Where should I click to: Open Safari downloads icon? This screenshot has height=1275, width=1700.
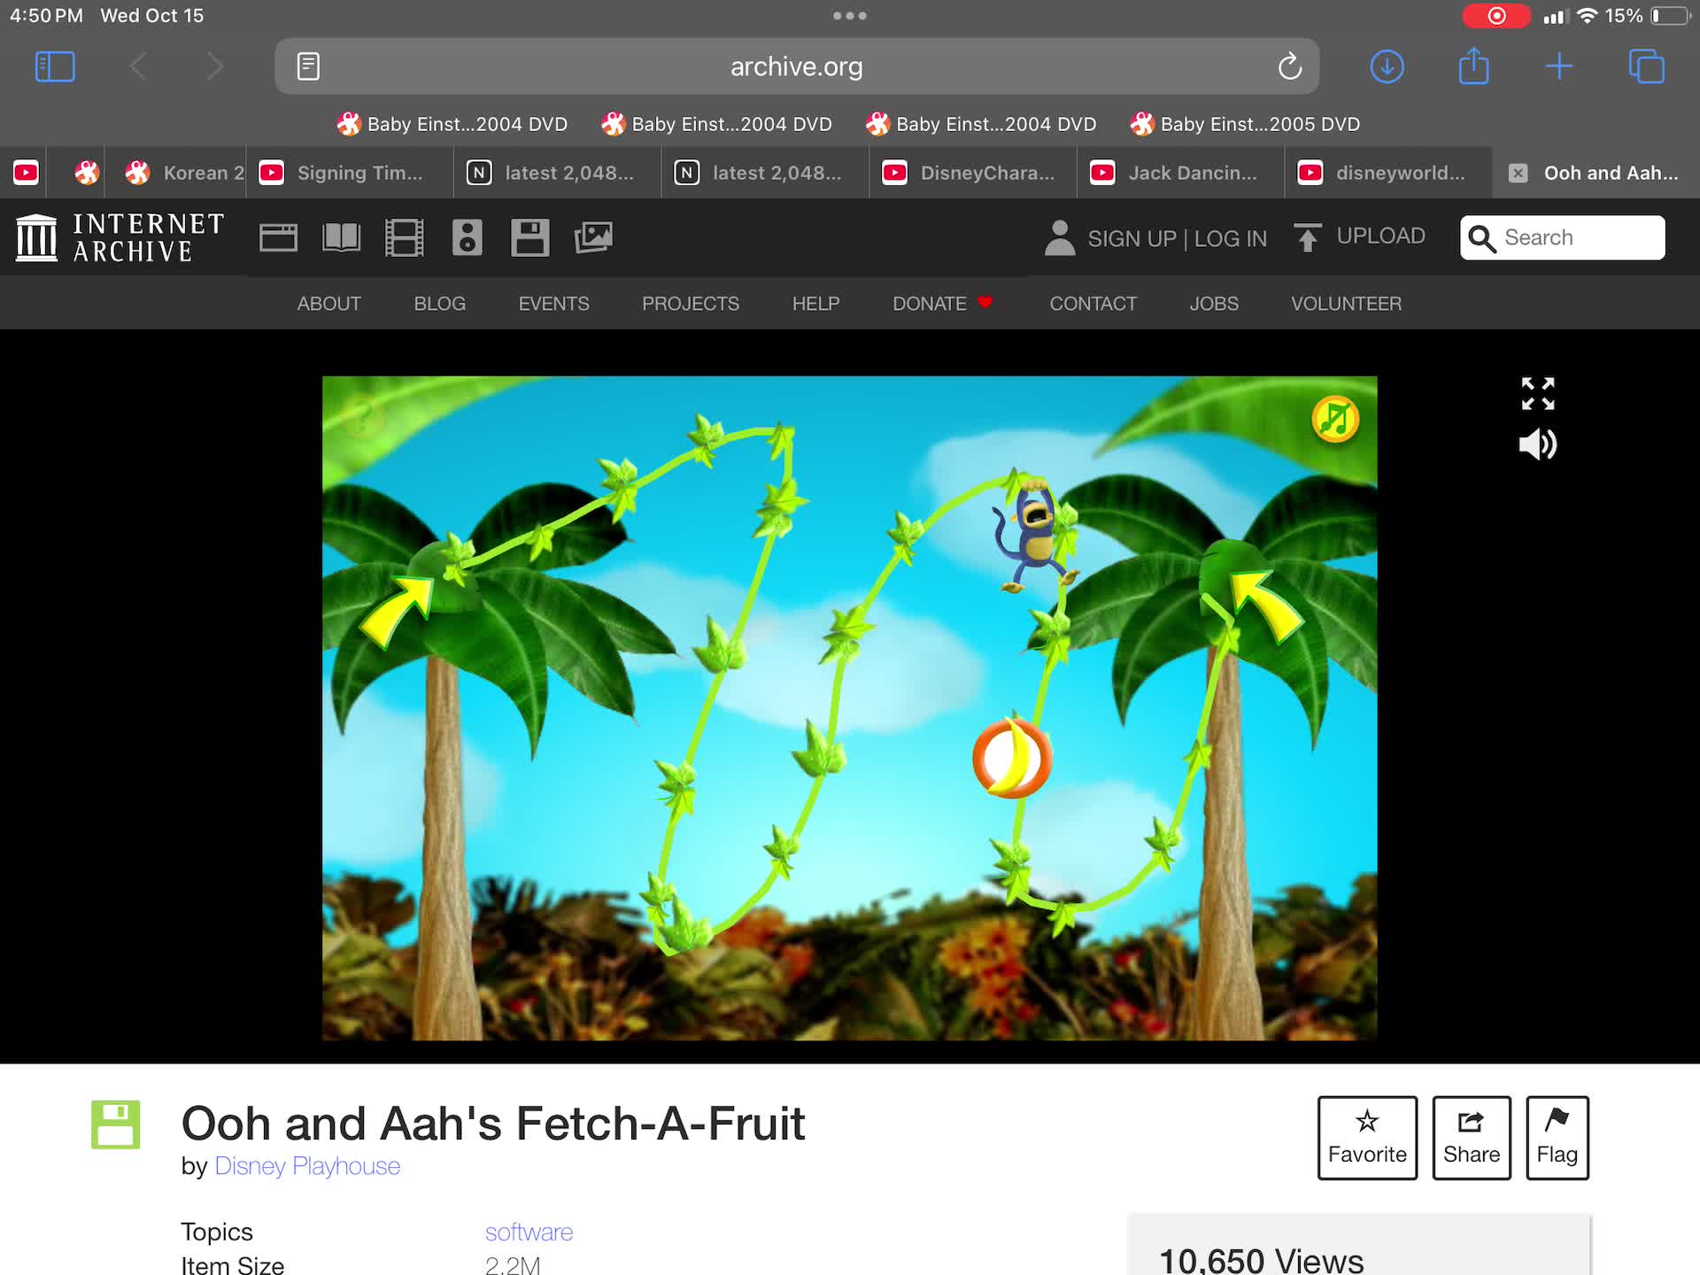pyautogui.click(x=1387, y=66)
